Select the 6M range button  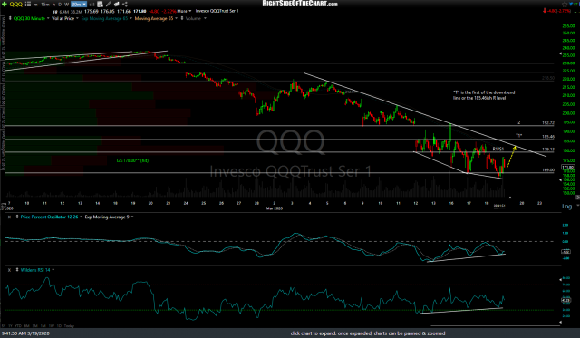tap(26, 326)
